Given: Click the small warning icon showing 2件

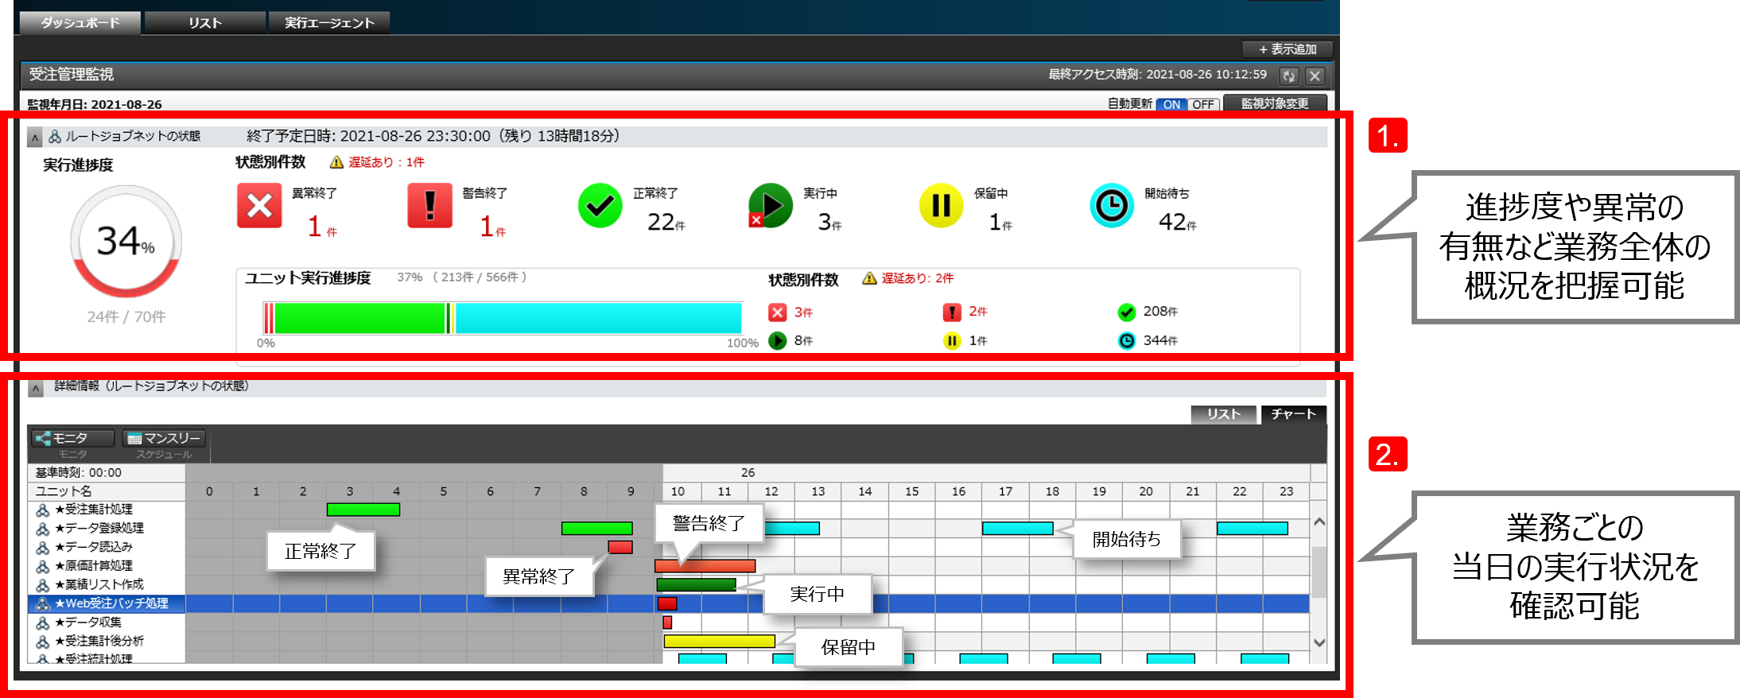Looking at the screenshot, I should coord(952,312).
